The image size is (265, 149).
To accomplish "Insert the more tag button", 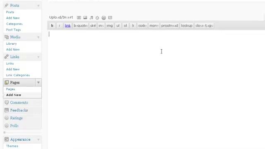I will 154,26.
